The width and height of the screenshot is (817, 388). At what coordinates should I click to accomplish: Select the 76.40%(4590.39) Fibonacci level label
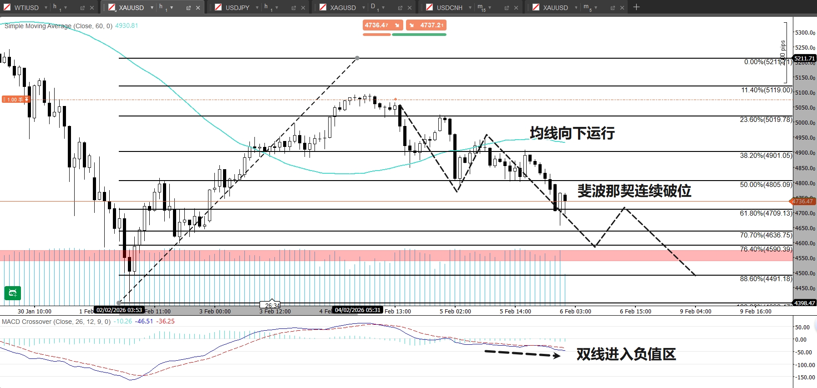(766, 249)
